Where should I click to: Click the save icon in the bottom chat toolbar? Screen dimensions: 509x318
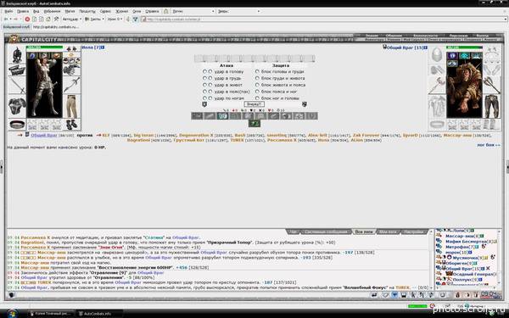pyautogui.click(x=404, y=294)
